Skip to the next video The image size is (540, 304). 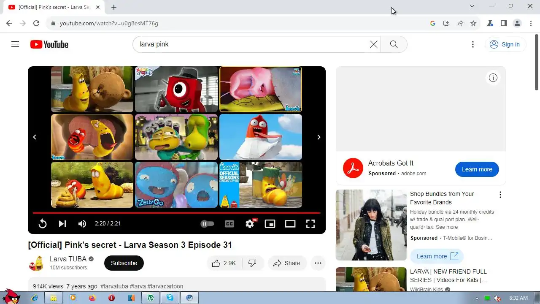62,224
